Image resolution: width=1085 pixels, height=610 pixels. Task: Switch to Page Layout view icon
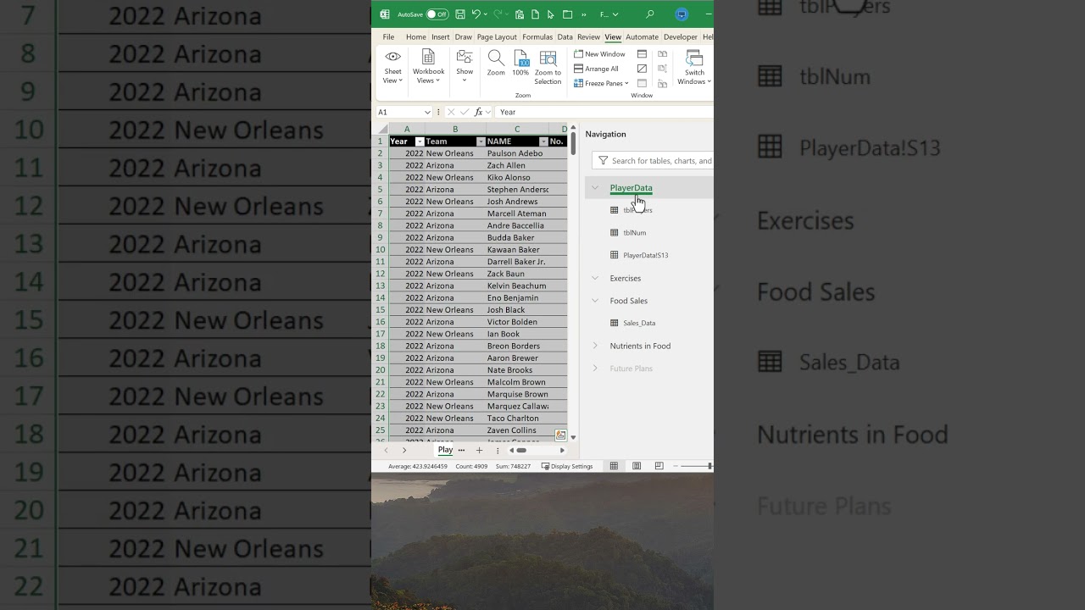[x=637, y=466]
